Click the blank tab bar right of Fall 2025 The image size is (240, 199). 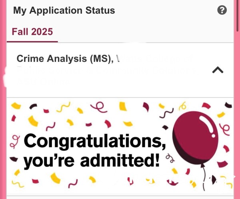coord(146,32)
